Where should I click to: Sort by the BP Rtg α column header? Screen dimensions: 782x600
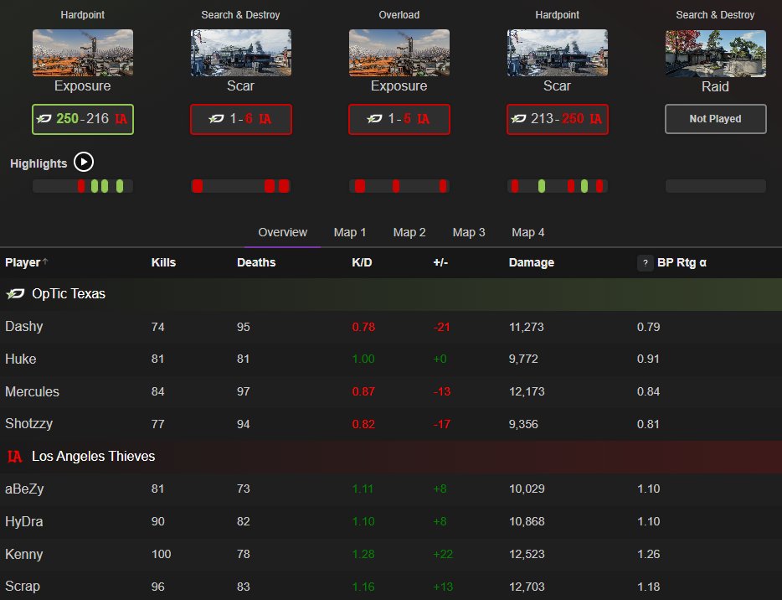coord(682,262)
